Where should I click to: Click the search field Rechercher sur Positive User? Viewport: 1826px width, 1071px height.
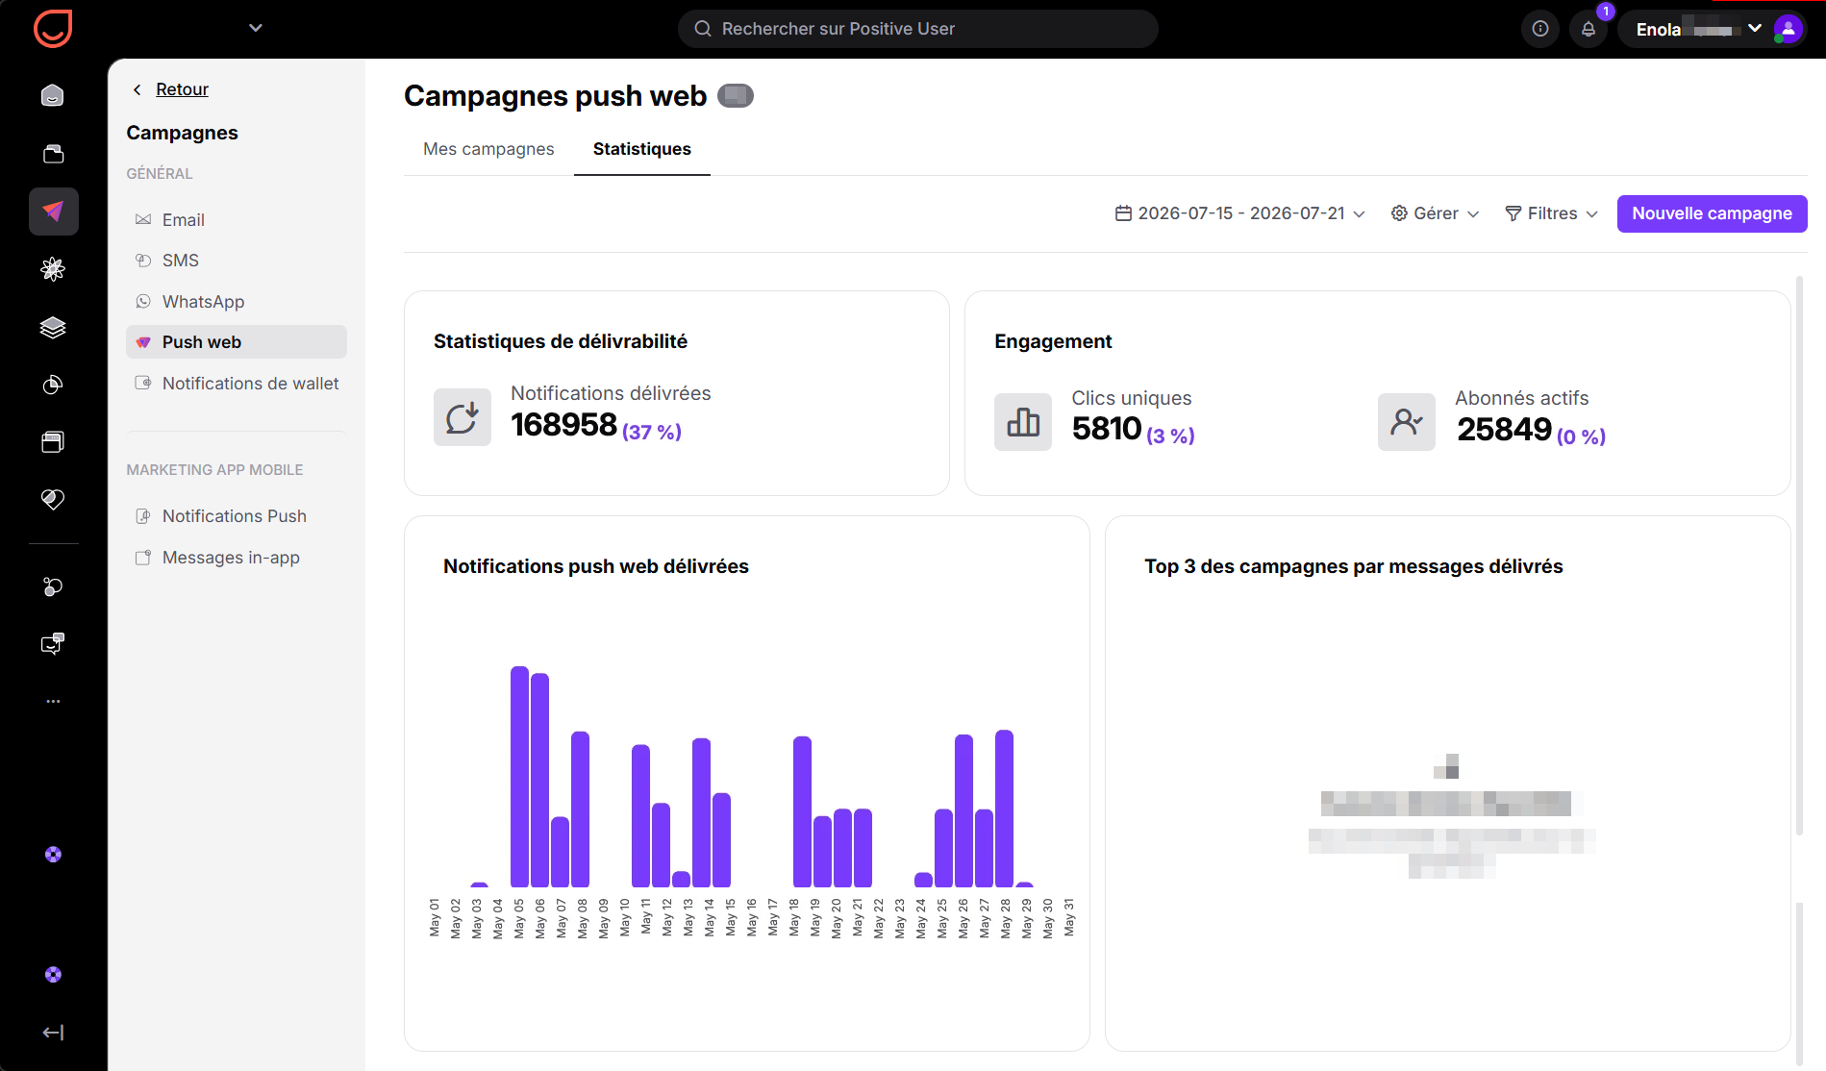point(918,29)
